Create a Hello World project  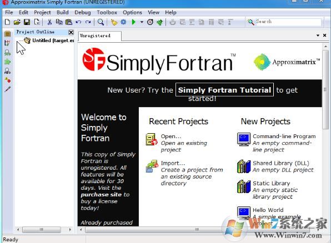click(268, 210)
